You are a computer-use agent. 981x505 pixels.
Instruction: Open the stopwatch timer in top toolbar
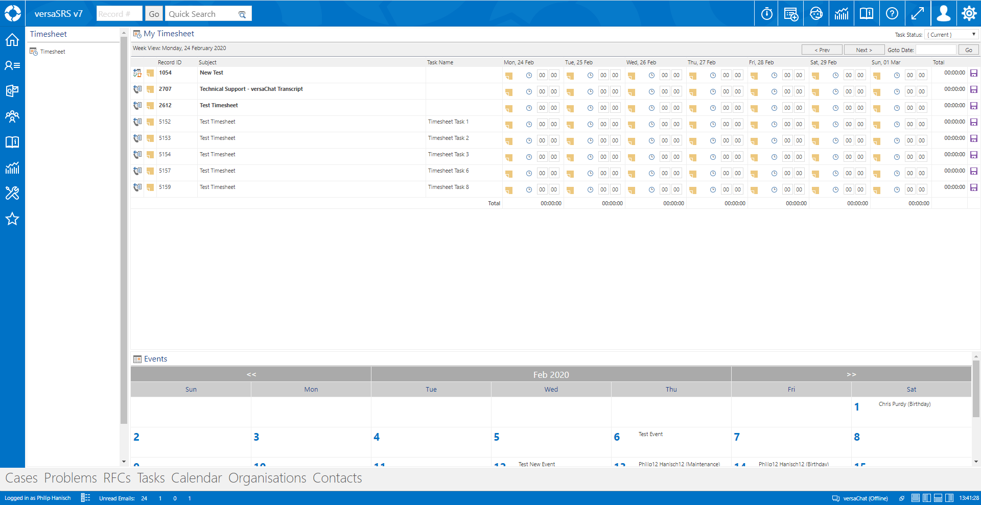pos(766,14)
